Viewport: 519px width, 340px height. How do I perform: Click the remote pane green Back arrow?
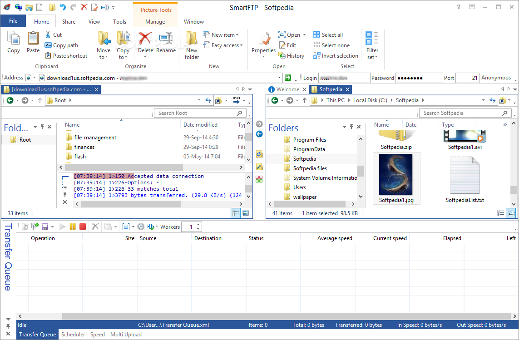point(10,100)
